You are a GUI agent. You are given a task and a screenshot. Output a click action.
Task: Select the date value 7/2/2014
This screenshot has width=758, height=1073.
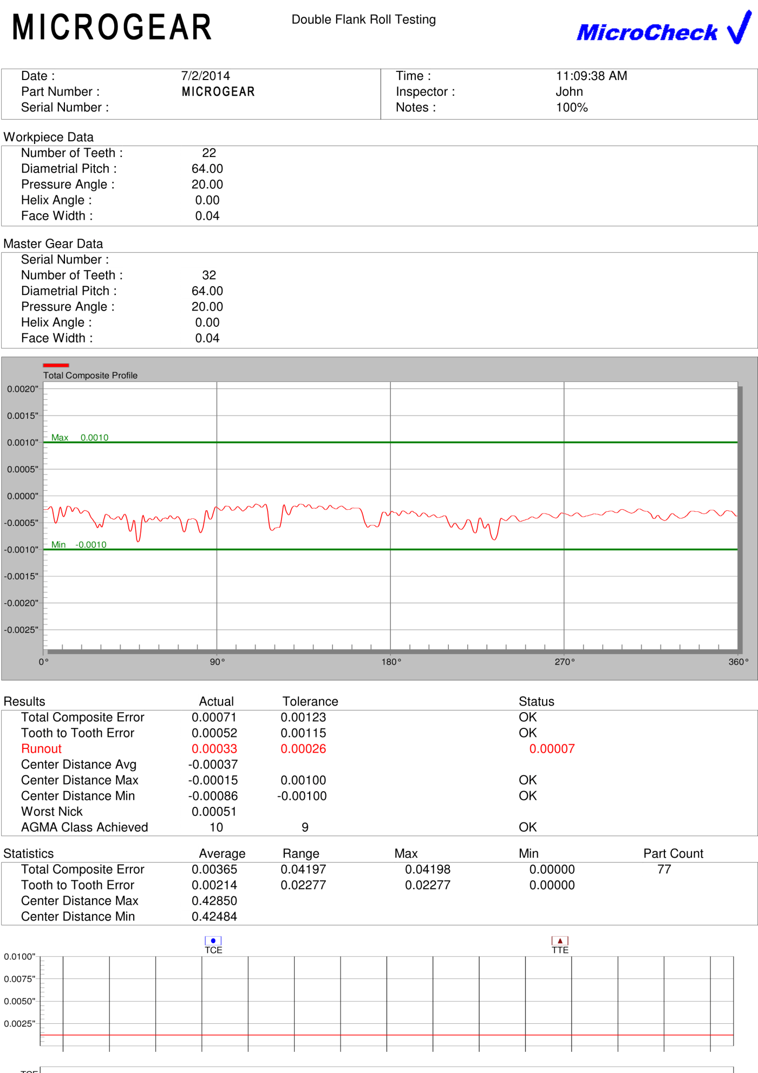(205, 76)
